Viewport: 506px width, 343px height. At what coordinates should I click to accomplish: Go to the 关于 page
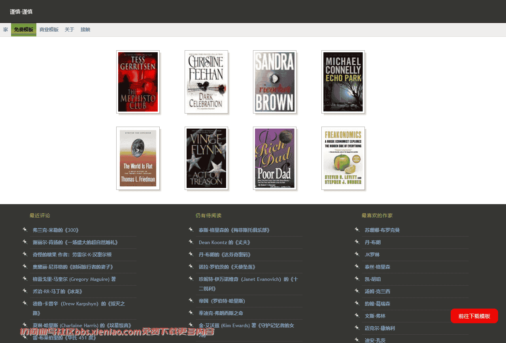(70, 30)
